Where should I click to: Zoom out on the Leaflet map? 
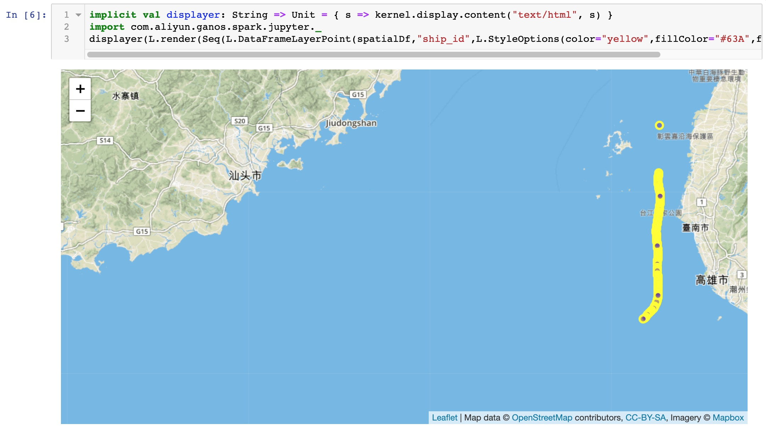click(x=80, y=111)
